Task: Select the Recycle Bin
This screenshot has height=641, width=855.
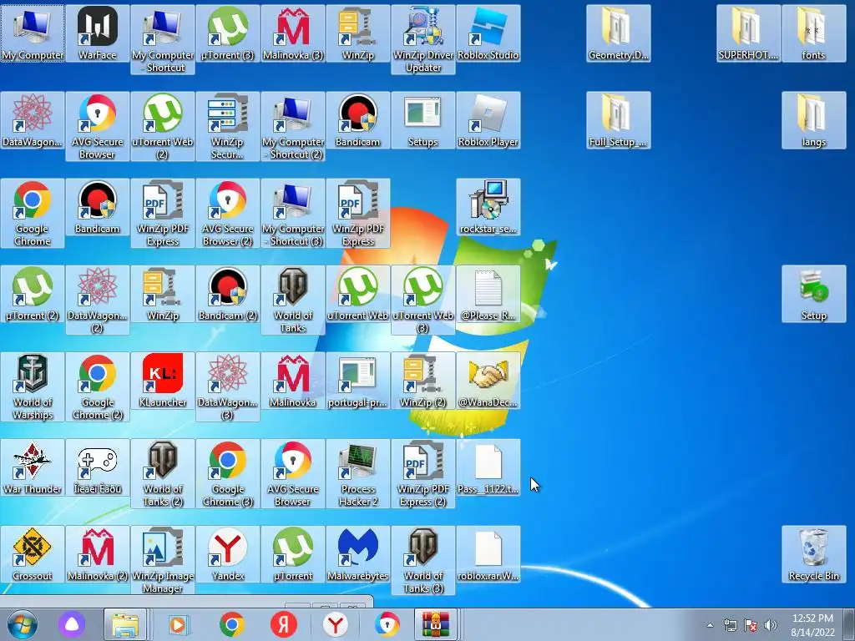Action: (x=813, y=553)
